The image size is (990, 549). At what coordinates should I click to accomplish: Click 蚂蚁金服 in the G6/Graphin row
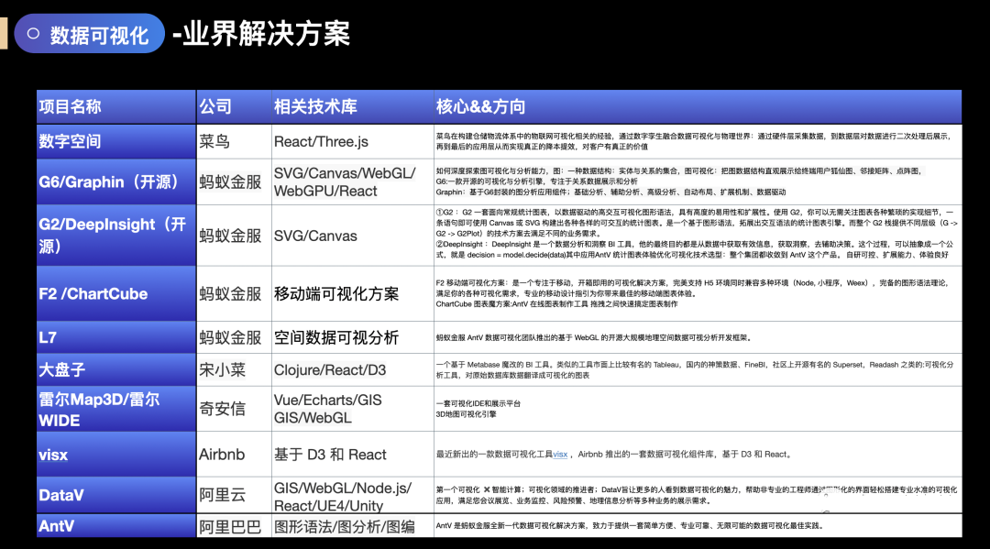point(234,181)
